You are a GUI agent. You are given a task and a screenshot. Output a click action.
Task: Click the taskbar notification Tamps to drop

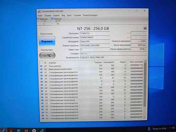click(x=157, y=129)
